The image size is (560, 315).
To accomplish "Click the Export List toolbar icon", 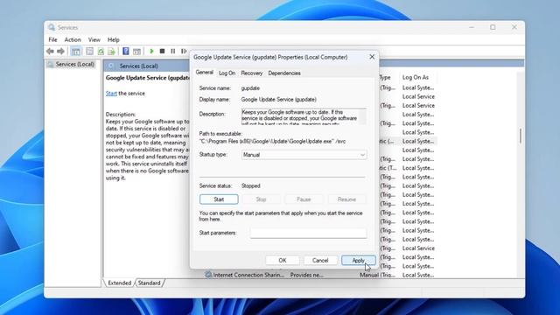I will coord(111,52).
